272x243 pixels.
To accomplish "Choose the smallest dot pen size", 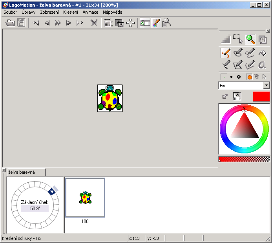I will pos(224,77).
